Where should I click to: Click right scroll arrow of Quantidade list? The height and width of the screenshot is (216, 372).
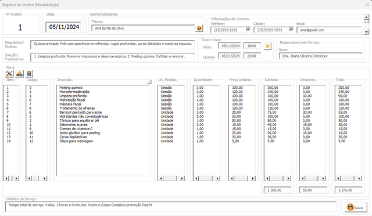[x=217, y=178]
